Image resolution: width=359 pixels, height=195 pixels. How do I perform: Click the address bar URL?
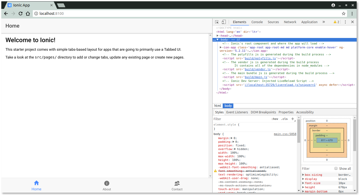(x=52, y=14)
